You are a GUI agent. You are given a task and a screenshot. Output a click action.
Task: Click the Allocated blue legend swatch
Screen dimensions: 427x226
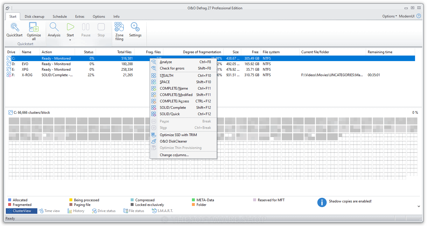tap(10, 200)
